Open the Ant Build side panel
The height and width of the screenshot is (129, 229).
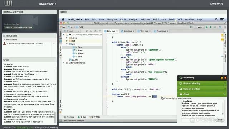(x=225, y=56)
